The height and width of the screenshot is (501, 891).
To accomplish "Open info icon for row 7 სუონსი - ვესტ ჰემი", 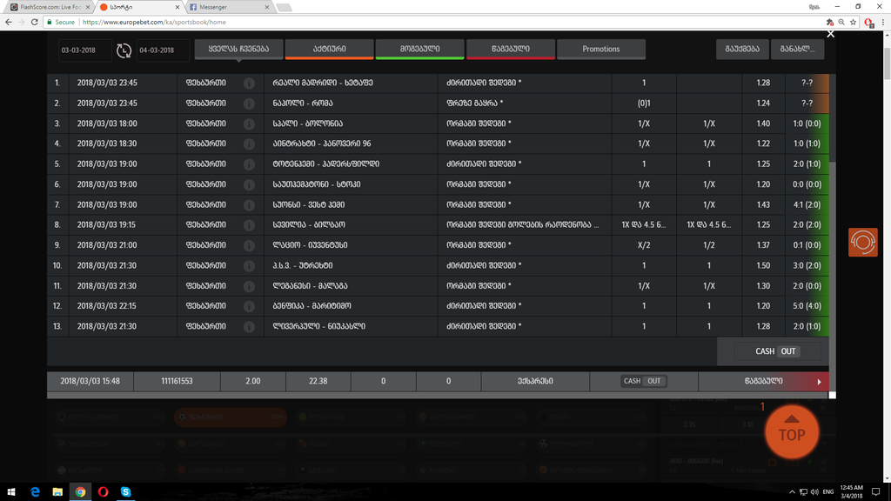I will 249,205.
